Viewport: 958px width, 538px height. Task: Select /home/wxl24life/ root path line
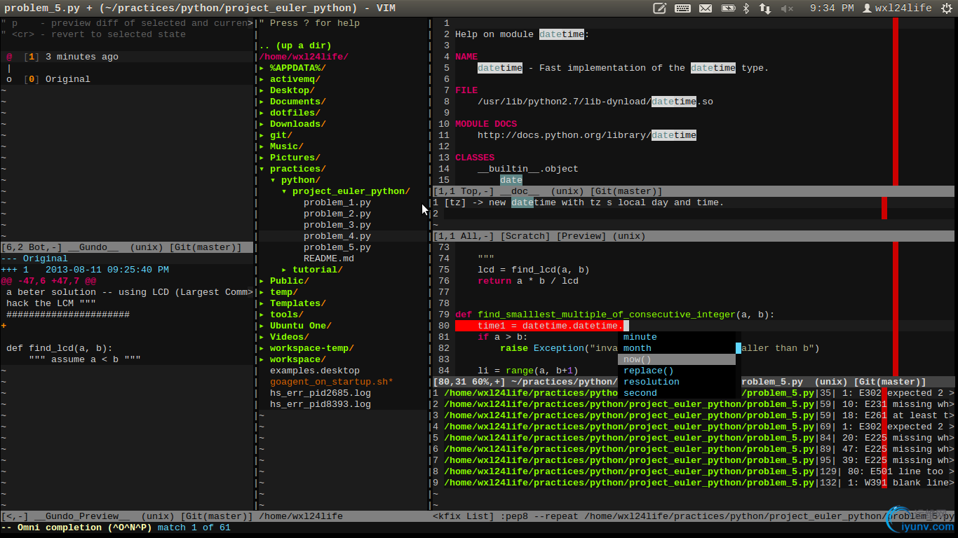click(x=304, y=57)
